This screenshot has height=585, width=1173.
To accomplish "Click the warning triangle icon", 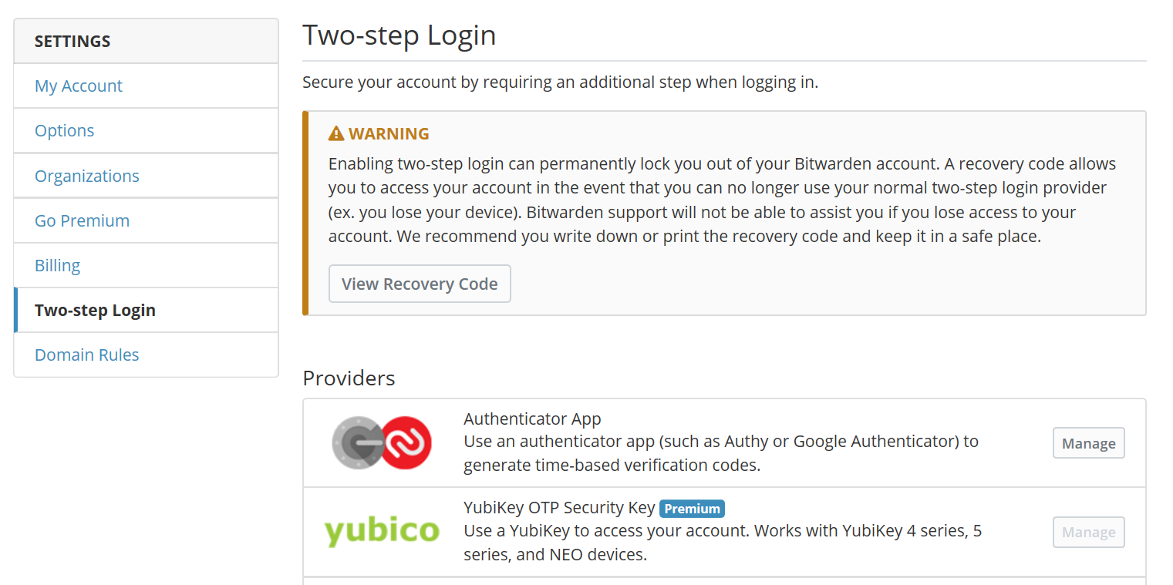I will click(x=336, y=134).
